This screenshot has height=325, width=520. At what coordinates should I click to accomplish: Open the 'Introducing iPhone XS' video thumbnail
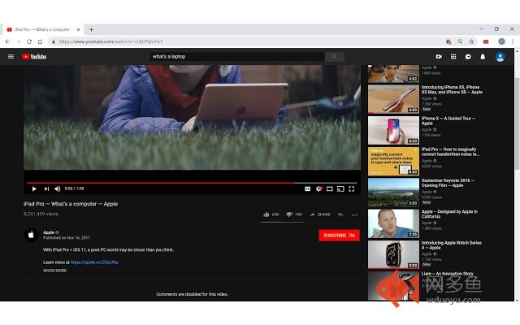[393, 99]
